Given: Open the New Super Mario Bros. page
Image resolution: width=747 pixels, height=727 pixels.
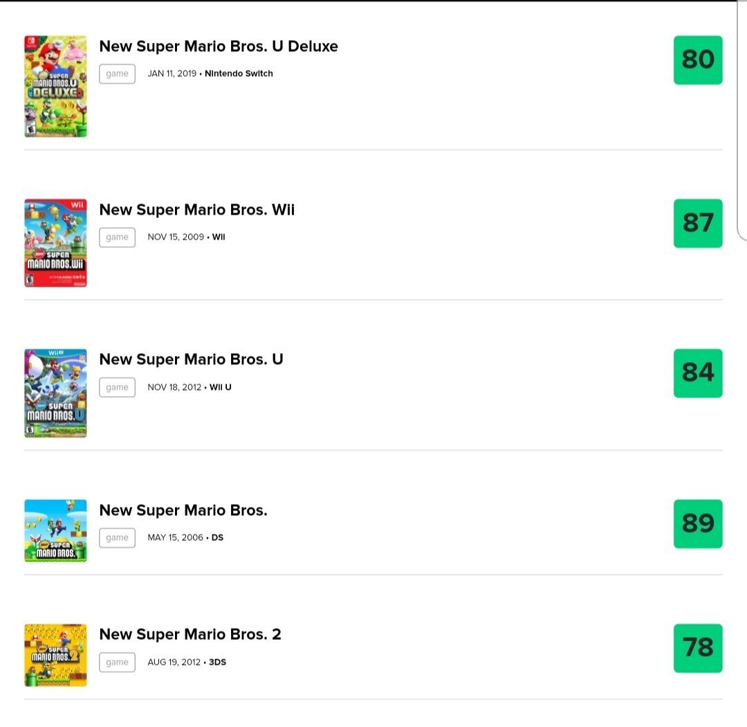Looking at the screenshot, I should [x=183, y=510].
